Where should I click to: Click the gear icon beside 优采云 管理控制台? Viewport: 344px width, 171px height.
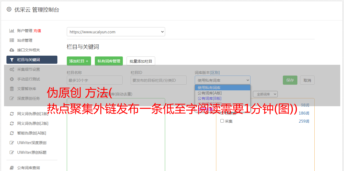pos(9,9)
